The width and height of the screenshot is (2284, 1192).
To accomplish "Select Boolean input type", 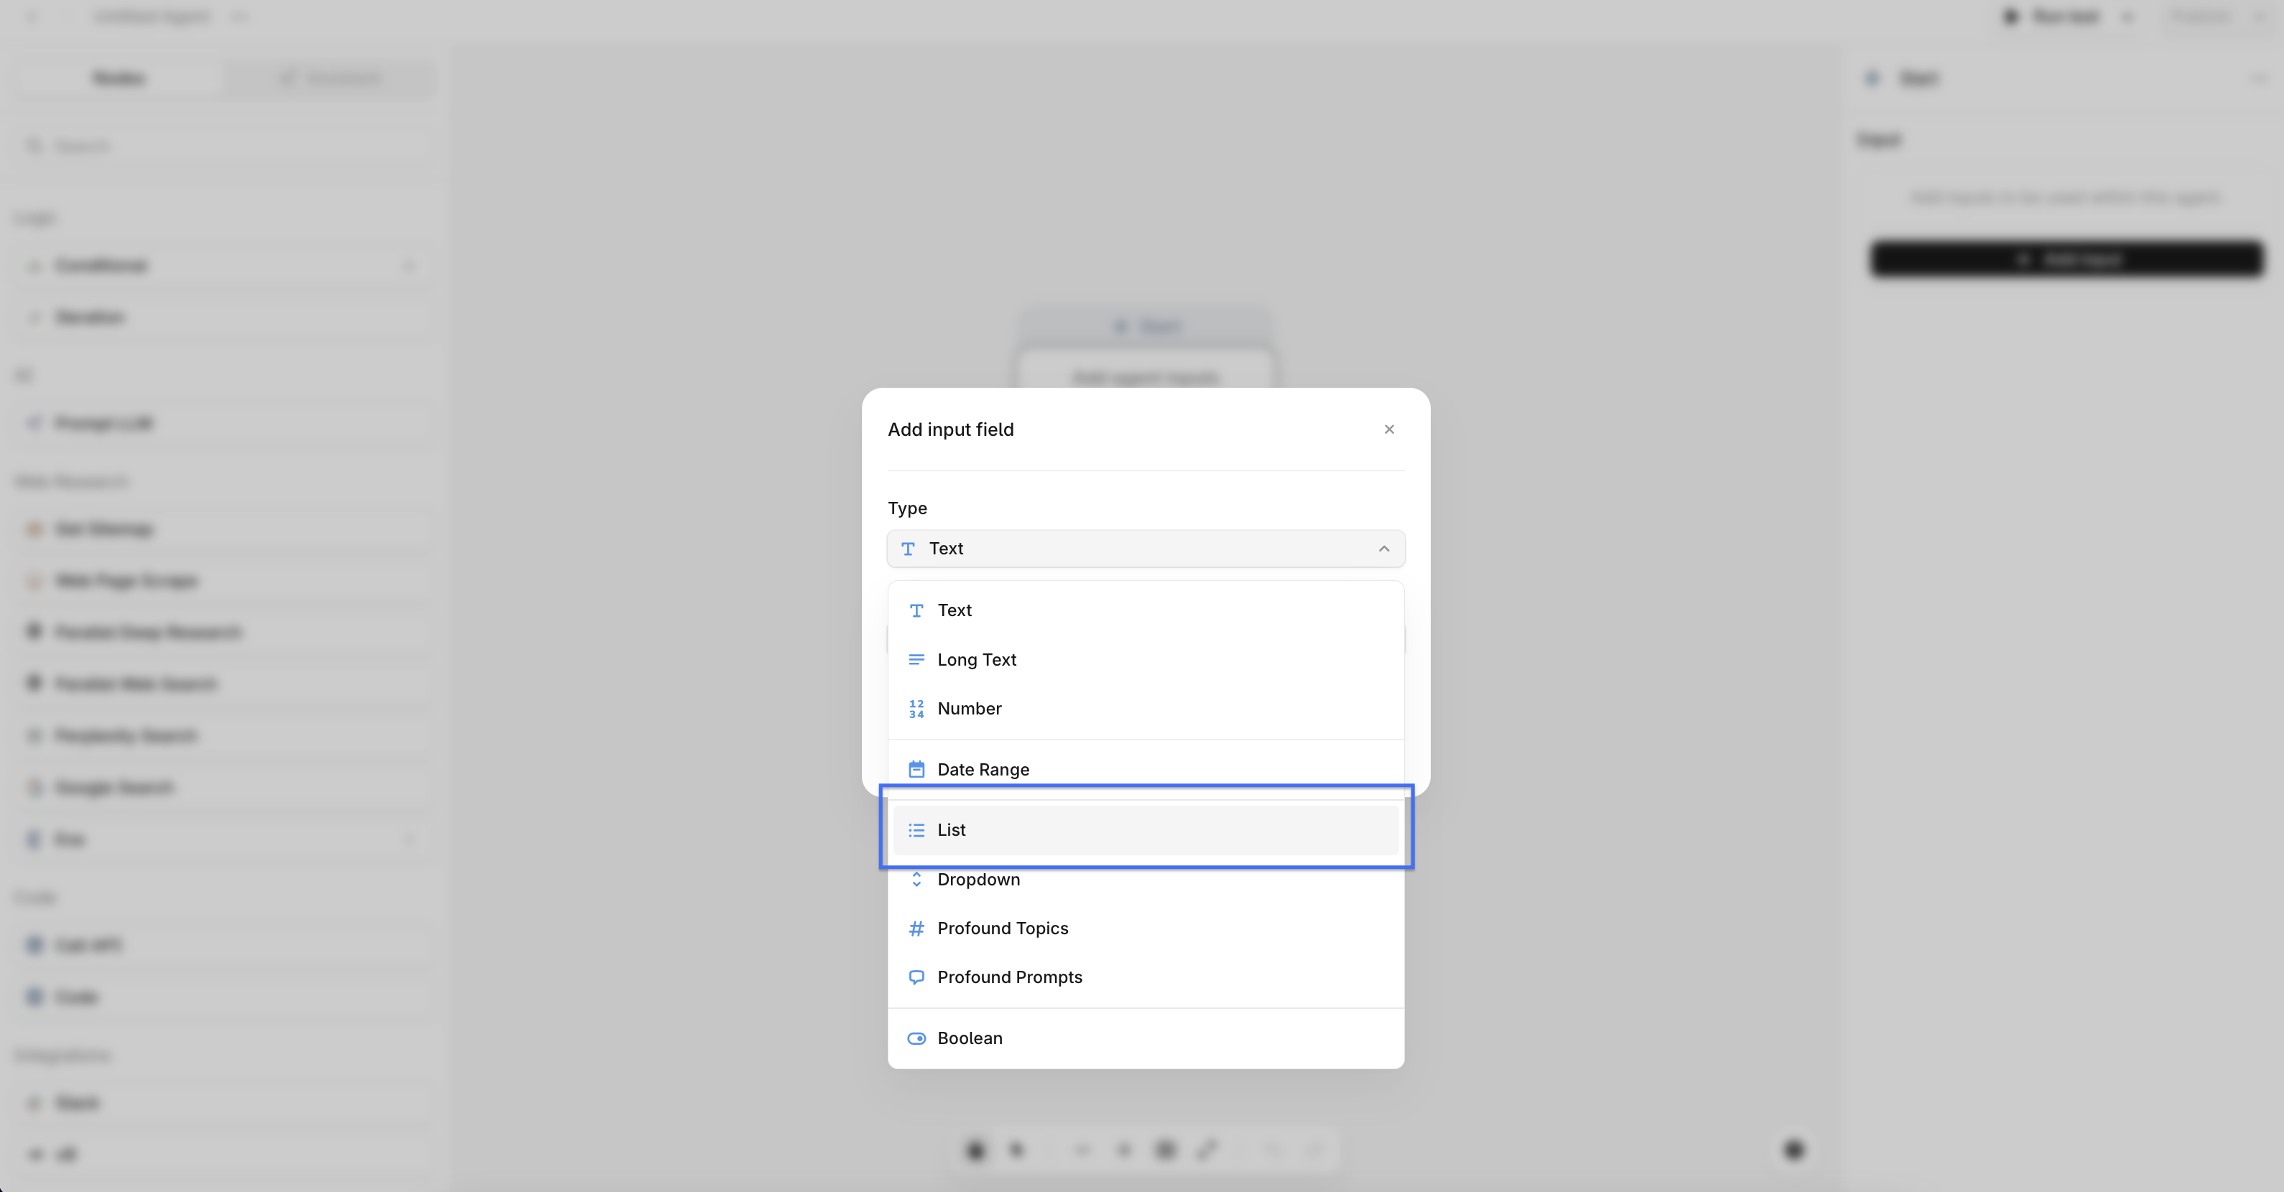I will pyautogui.click(x=969, y=1038).
